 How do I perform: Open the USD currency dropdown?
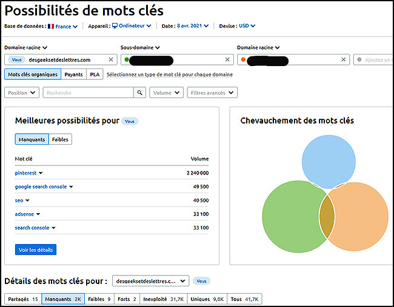(x=247, y=26)
